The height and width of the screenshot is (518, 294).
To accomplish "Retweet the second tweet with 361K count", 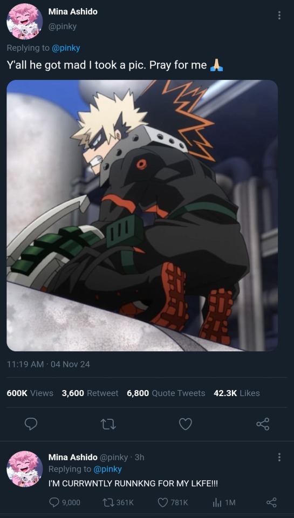I will point(118,502).
